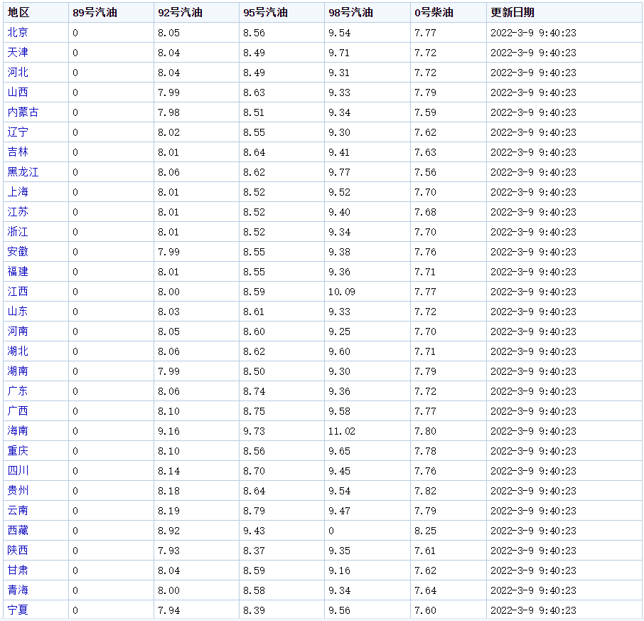Select 江西's 98号汽油 price 10.09
Image resolution: width=644 pixels, height=621 pixels.
click(x=342, y=292)
